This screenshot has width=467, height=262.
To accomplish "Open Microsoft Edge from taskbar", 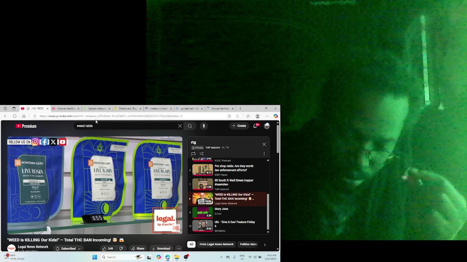I will click(x=167, y=257).
